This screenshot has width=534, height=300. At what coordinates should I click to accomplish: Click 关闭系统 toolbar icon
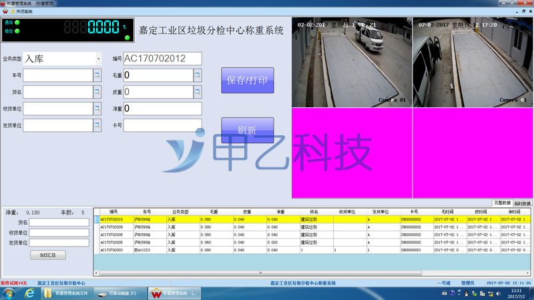coord(21,11)
